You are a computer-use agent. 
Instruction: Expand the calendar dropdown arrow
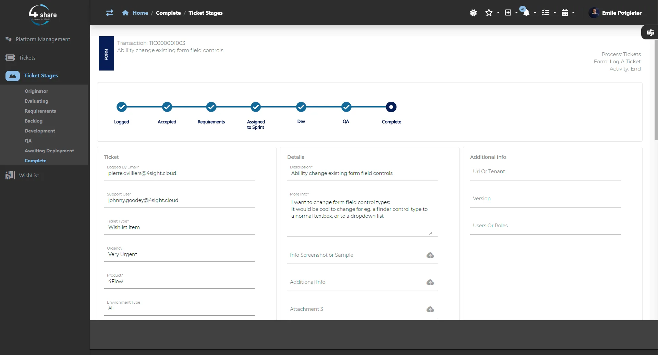pos(573,13)
